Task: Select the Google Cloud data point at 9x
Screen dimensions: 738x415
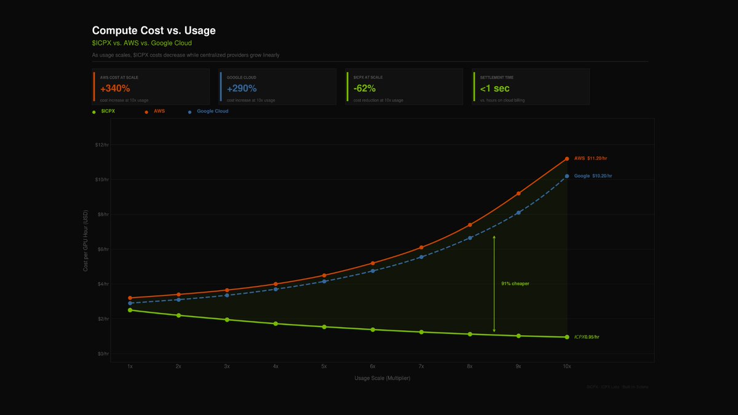Action: point(518,213)
